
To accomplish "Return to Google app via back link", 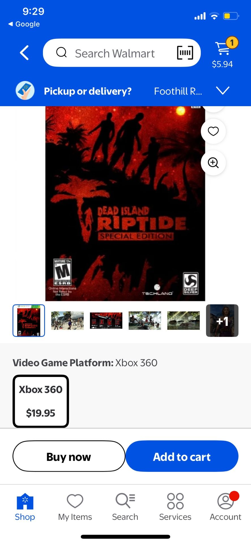I will (24, 24).
